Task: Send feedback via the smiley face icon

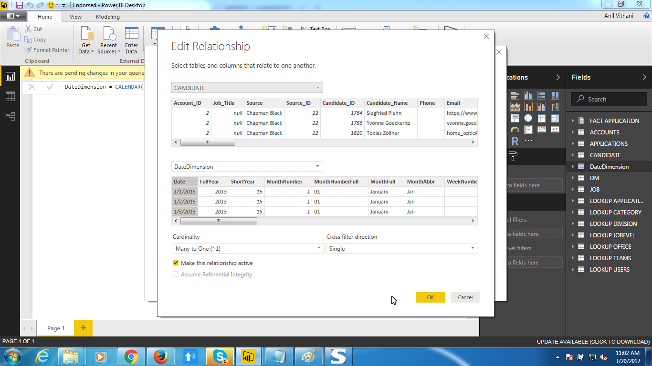Action: 51,5
